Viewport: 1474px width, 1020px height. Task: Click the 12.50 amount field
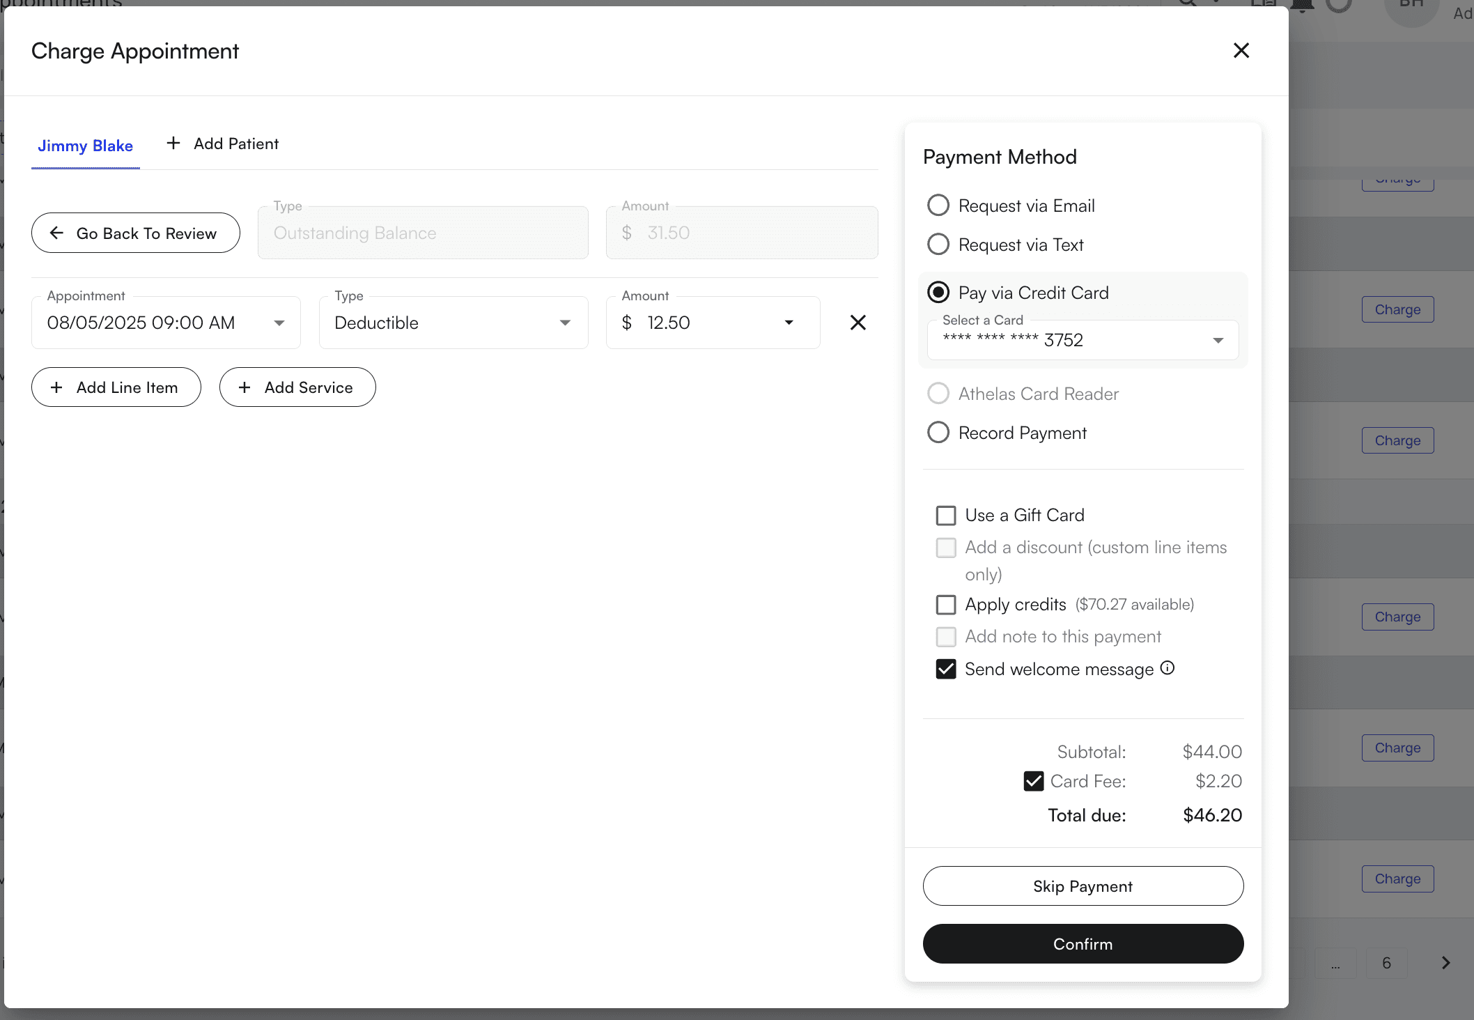point(704,323)
